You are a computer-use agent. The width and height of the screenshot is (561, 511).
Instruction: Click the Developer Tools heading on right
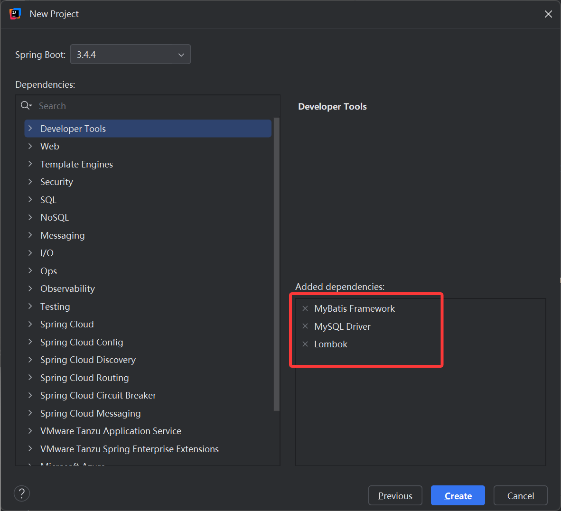tap(332, 107)
